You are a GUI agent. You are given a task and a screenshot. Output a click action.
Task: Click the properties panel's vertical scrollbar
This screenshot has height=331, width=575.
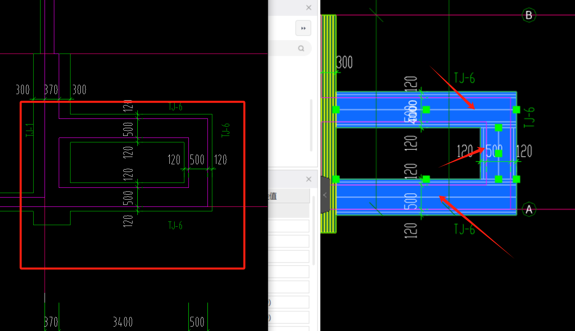(x=313, y=230)
